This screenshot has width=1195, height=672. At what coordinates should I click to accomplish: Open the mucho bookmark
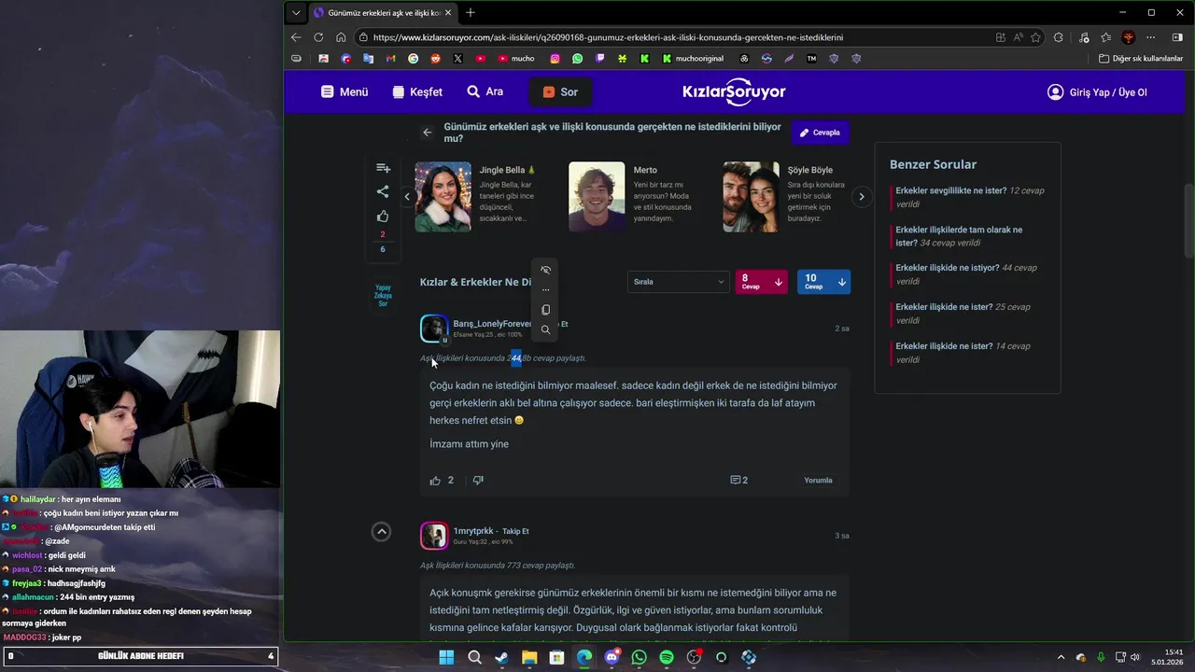[x=516, y=58]
